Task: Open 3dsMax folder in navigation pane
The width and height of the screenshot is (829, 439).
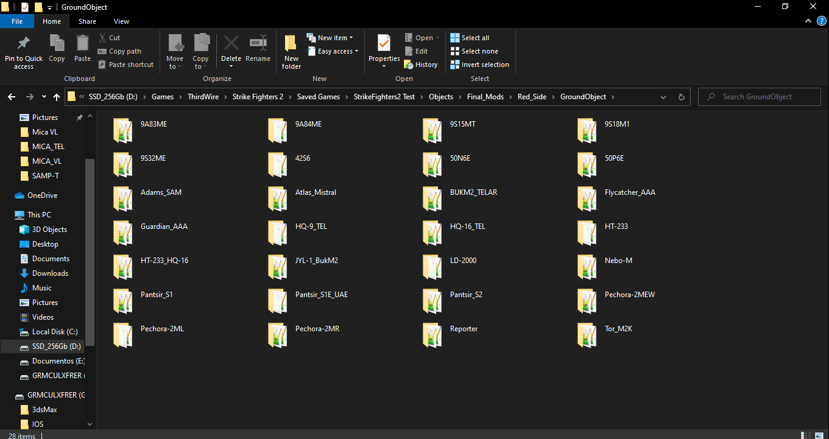Action: coord(46,410)
